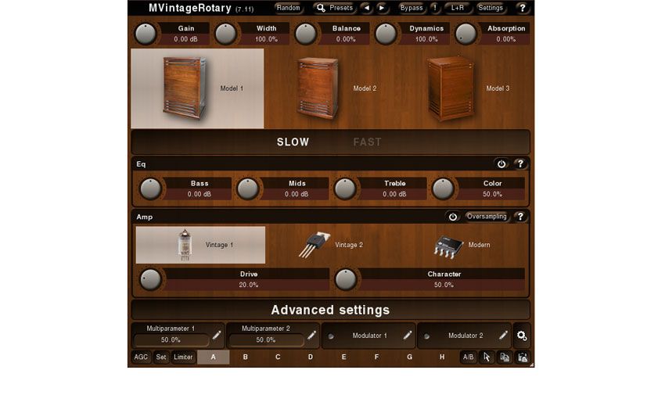The height and width of the screenshot is (395, 665).
Task: Click the Character knob
Action: point(346,279)
